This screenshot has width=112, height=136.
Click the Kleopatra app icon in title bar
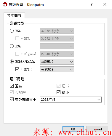[x=5, y=4]
